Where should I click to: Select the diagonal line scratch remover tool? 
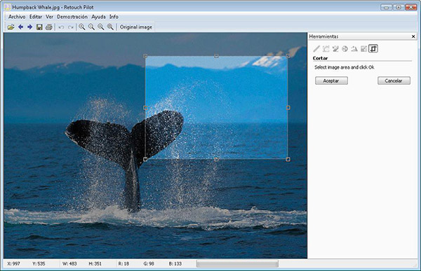pos(316,49)
